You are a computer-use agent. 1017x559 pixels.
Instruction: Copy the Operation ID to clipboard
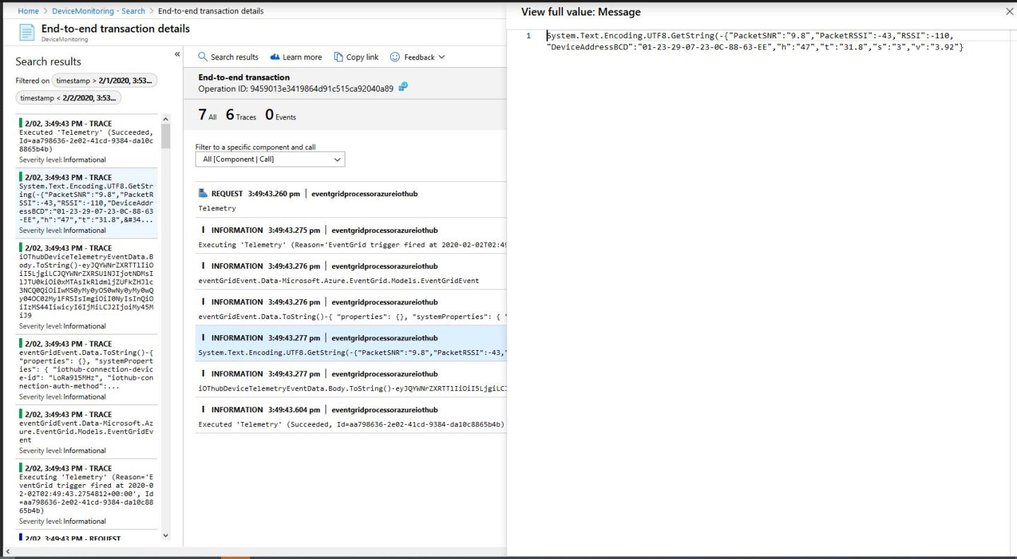(x=403, y=87)
